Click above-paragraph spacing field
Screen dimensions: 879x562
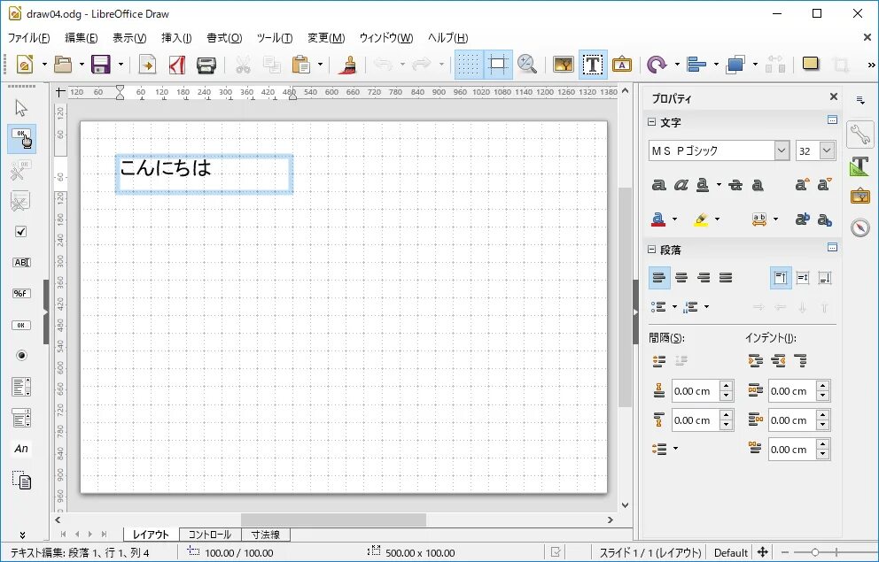(695, 391)
